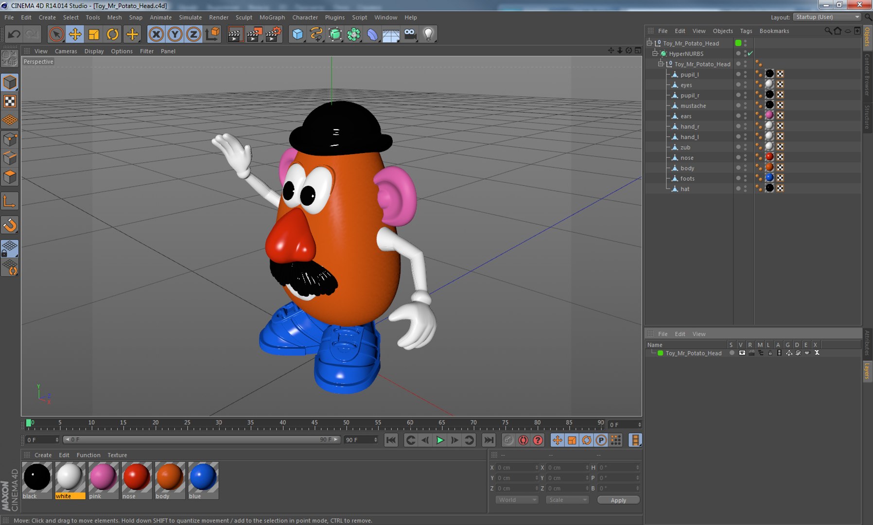873x525 pixels.
Task: Open the MoGraph menu
Action: click(272, 17)
